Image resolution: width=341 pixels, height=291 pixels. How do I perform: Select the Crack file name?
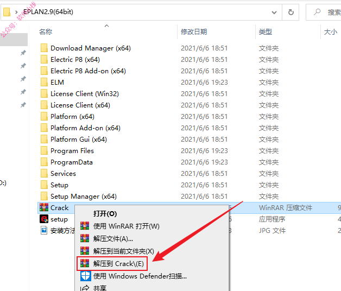tap(59, 208)
